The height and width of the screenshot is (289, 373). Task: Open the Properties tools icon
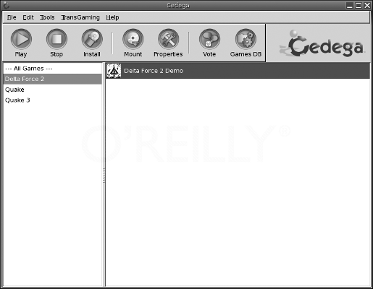(168, 39)
